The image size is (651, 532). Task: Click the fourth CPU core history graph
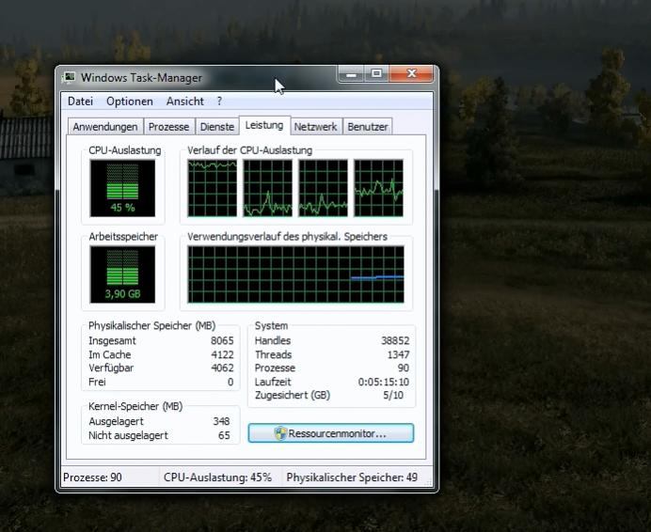[x=378, y=188]
